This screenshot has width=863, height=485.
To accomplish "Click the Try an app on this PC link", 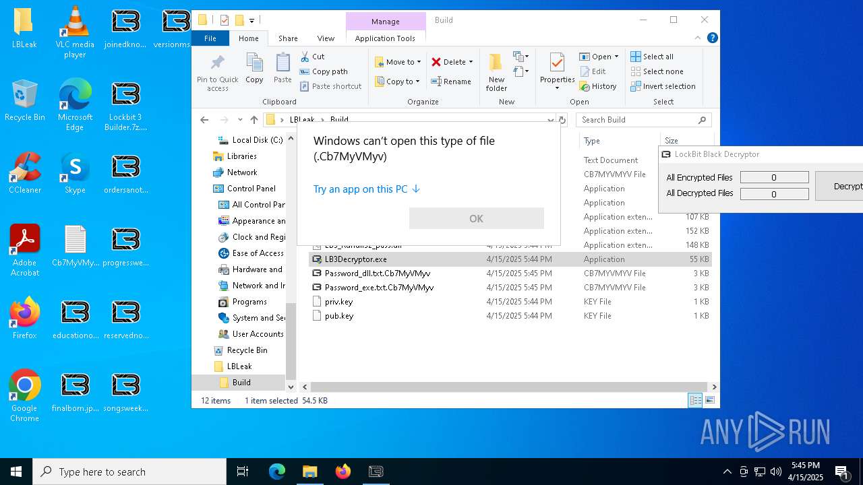I will 367,189.
